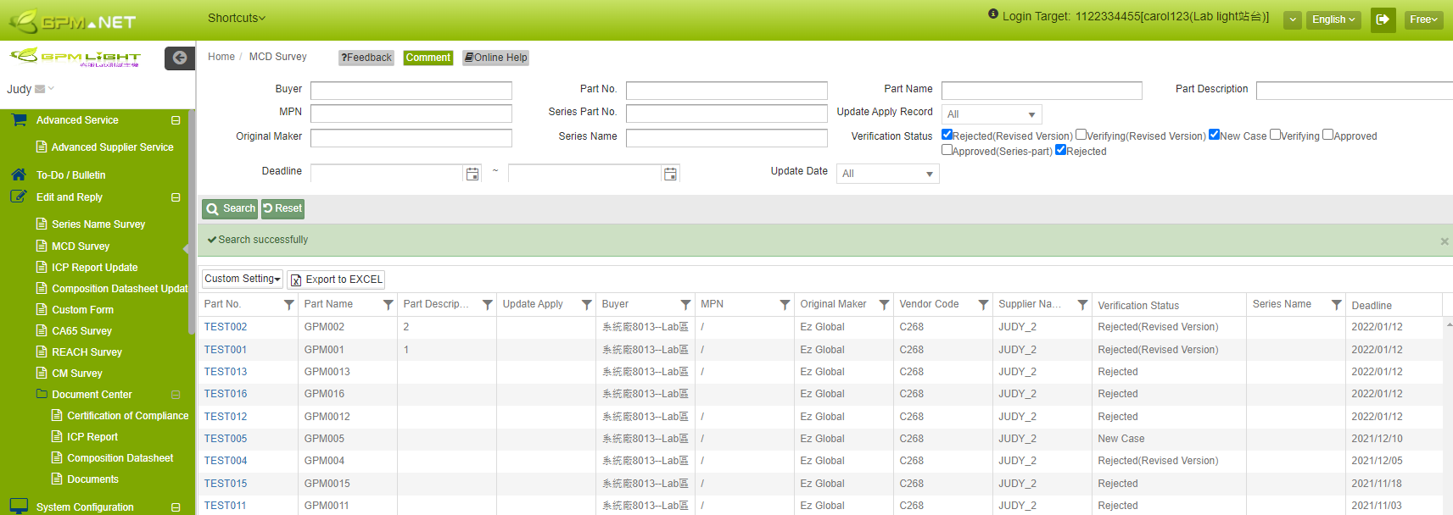
Task: Open REACH Survey in sidebar
Action: coord(87,352)
